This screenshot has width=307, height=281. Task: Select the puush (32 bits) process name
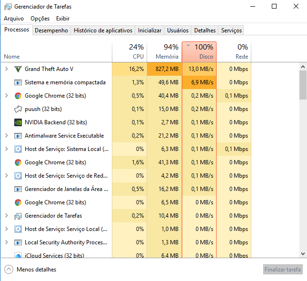43,109
